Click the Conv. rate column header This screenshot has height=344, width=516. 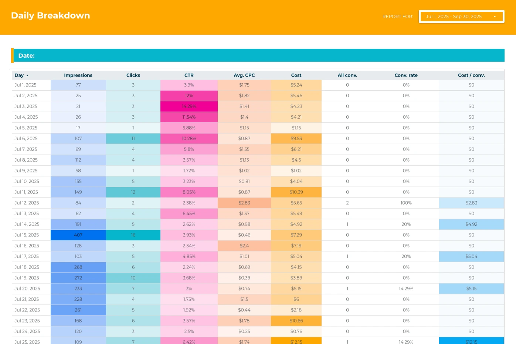[406, 75]
